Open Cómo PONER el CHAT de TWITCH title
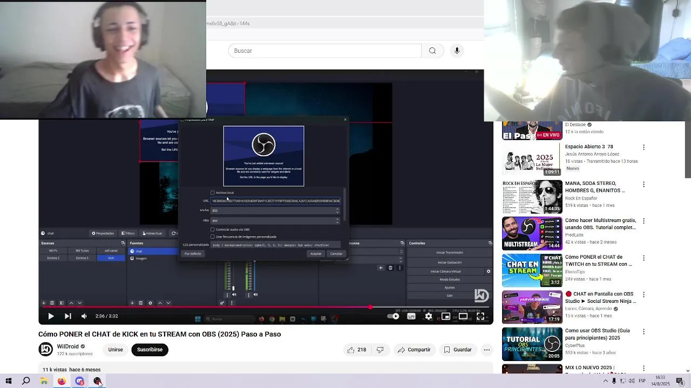The image size is (691, 388). (598, 261)
